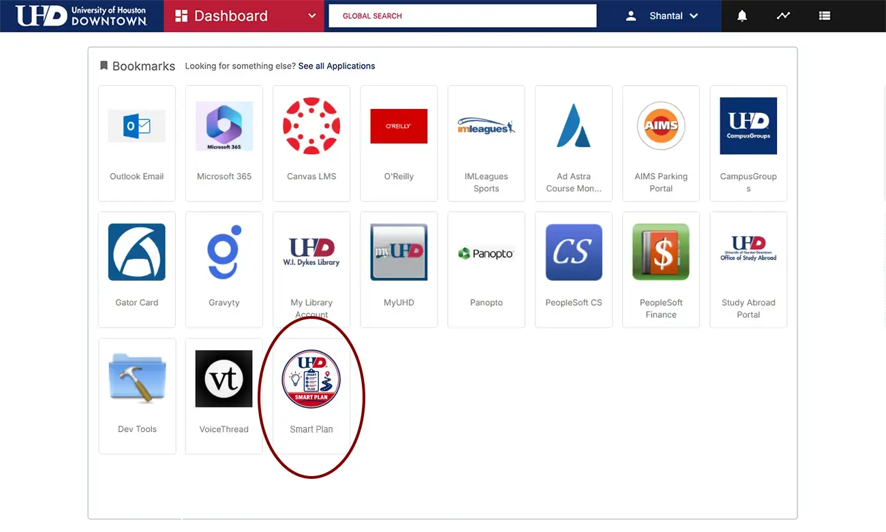Open Study Abroad Portal tile
886x532 pixels.
pyautogui.click(x=748, y=270)
